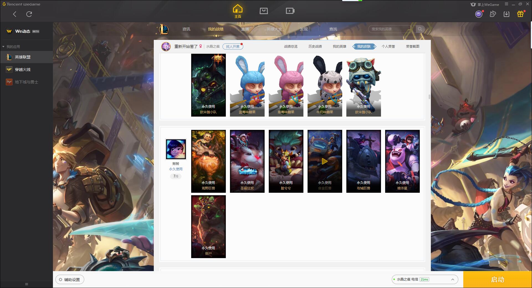Refresh the page with the reload icon
Image resolution: width=532 pixels, height=288 pixels.
(29, 14)
